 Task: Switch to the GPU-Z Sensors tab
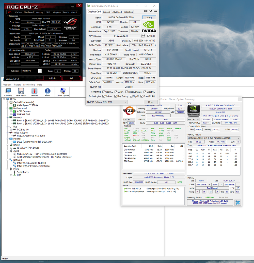pos(106,12)
